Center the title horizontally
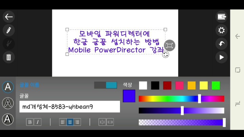The width and height of the screenshot is (244, 137). tap(110, 122)
